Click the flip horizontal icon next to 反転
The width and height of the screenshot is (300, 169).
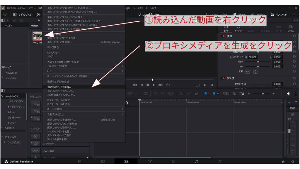coord(248,72)
